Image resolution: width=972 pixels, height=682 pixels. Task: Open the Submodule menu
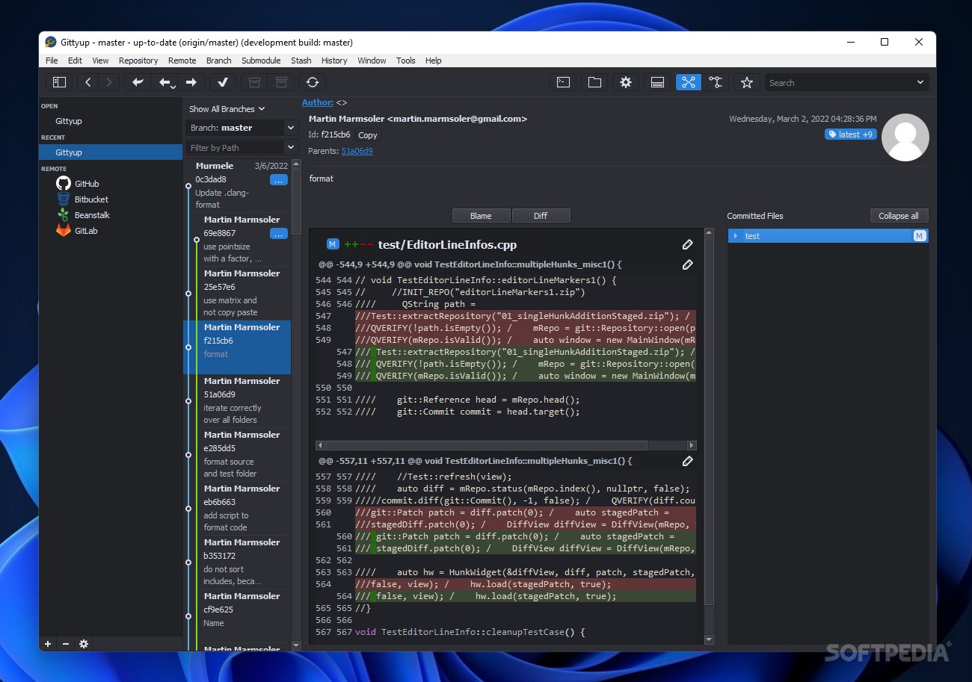coord(261,61)
